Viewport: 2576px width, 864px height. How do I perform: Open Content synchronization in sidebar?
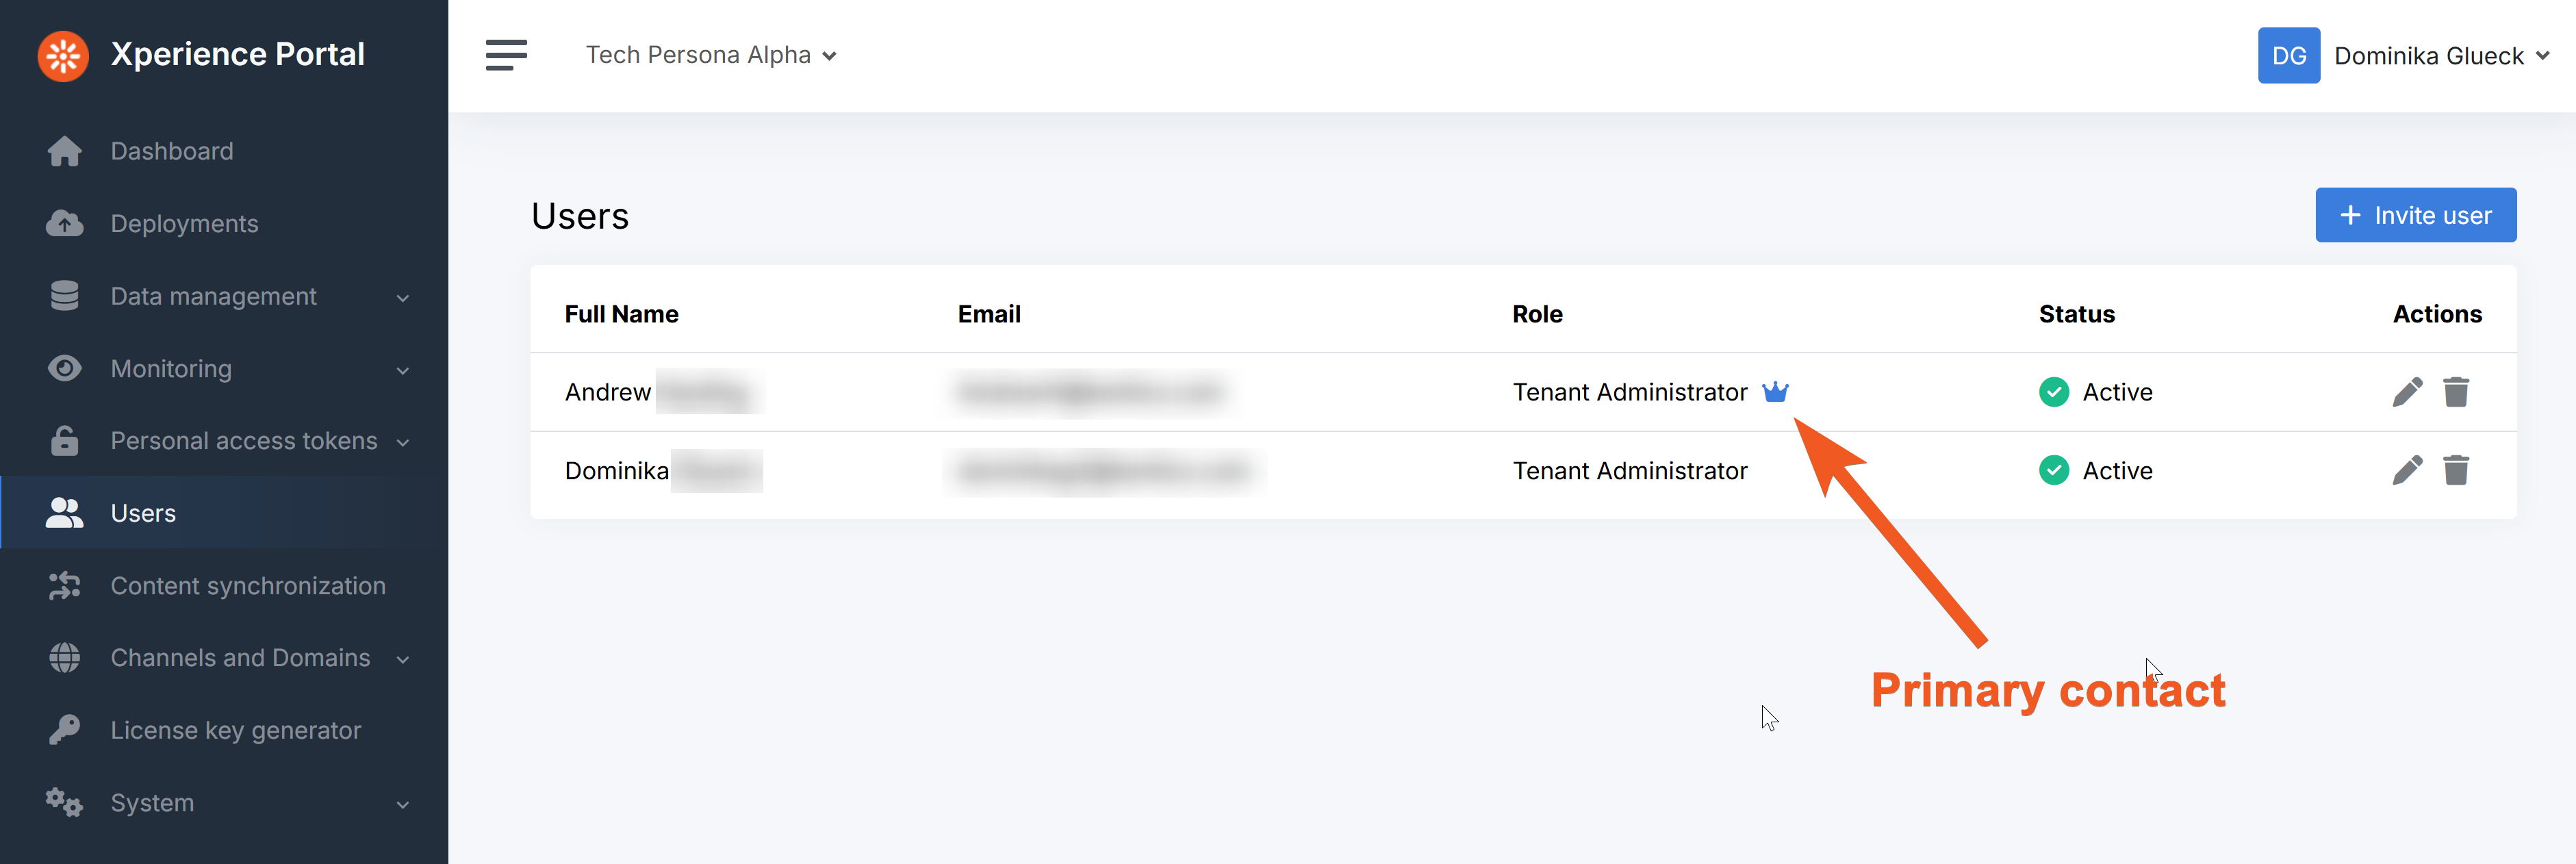tap(247, 586)
